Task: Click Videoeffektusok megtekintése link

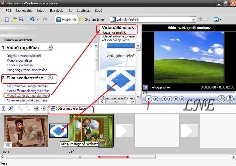Action: [28, 91]
